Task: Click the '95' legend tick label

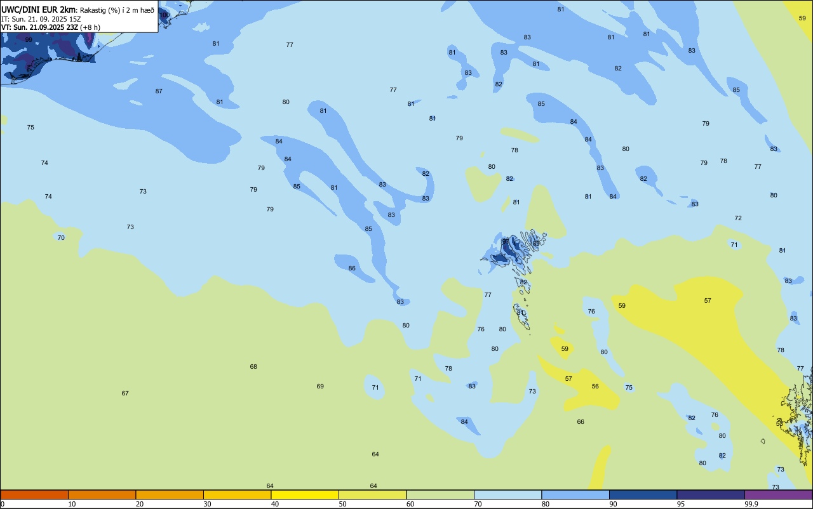Action: point(682,504)
